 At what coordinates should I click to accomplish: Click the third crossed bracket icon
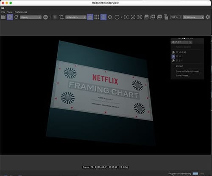pyautogui.click(x=139, y=17)
